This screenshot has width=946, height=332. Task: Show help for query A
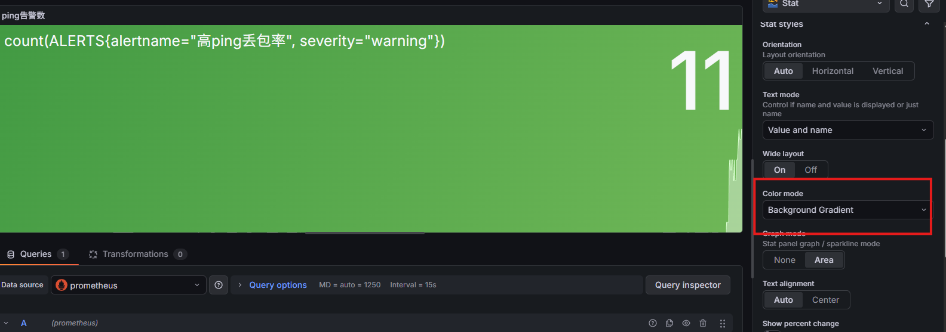coord(653,323)
